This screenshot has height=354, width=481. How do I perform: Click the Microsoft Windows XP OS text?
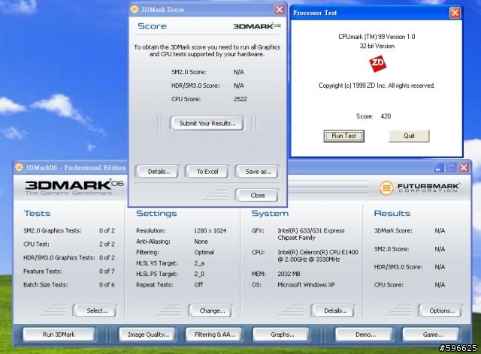(x=306, y=284)
